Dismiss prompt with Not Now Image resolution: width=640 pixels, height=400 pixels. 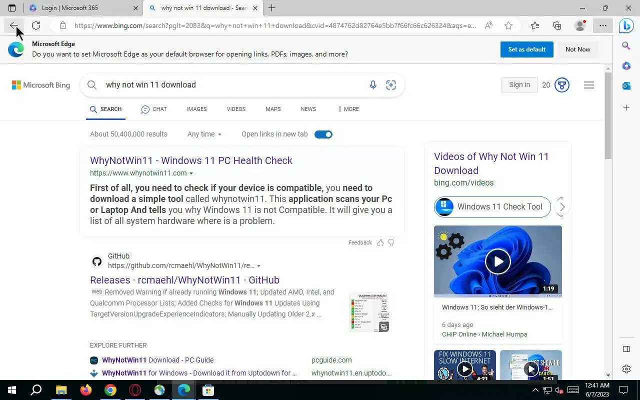point(578,49)
